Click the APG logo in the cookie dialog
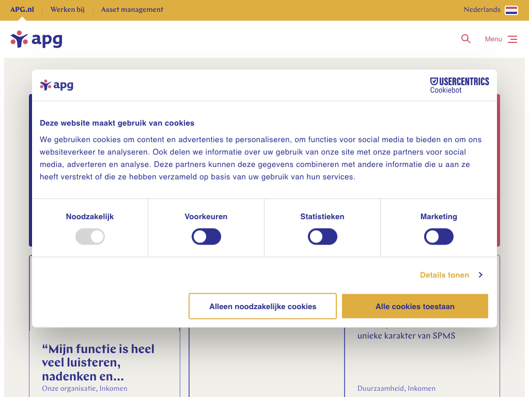 [57, 85]
